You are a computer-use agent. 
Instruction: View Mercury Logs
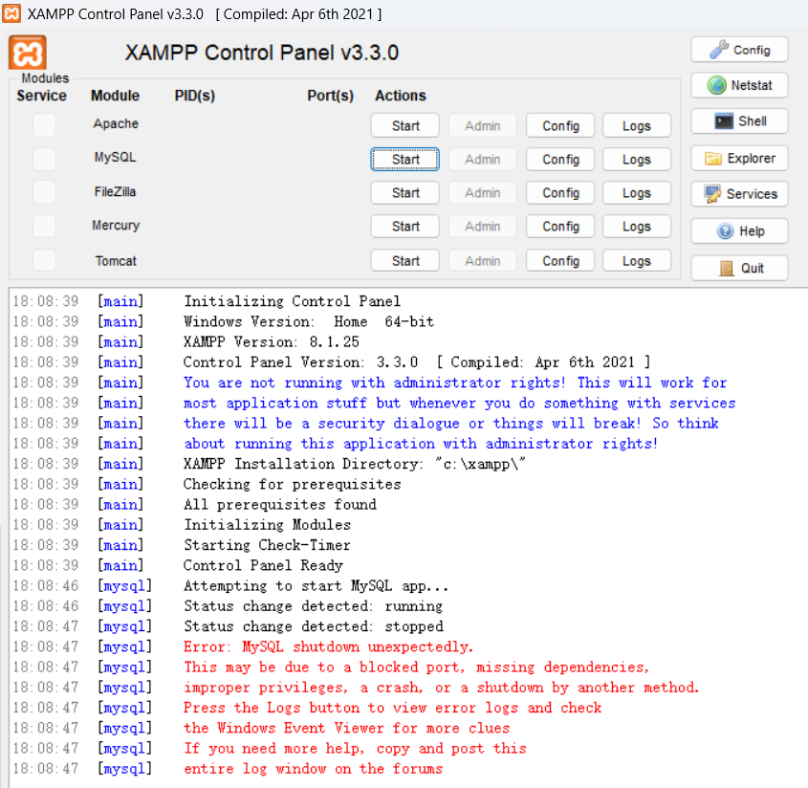(637, 227)
